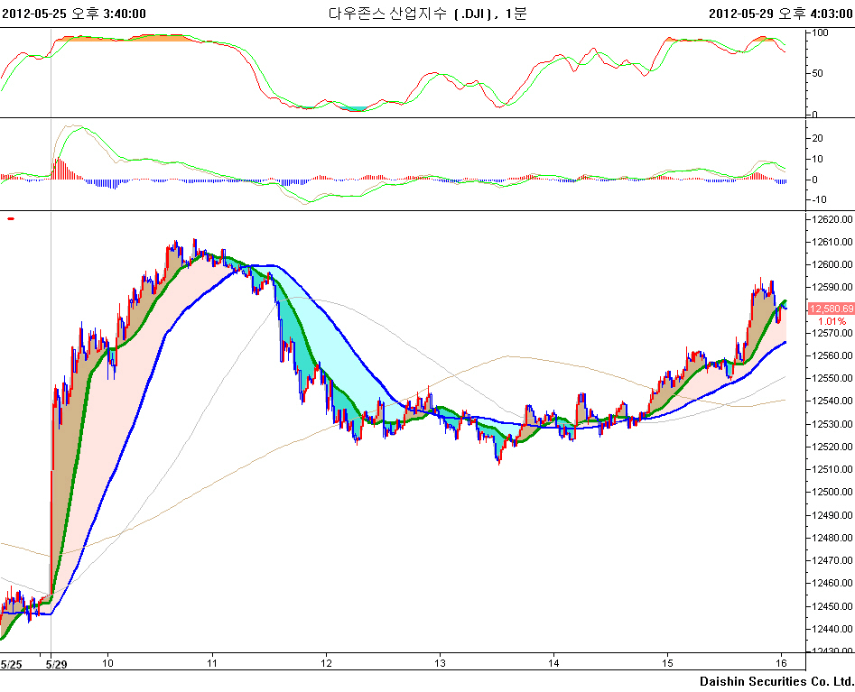Click the 16 hour tick on time axis

781,664
